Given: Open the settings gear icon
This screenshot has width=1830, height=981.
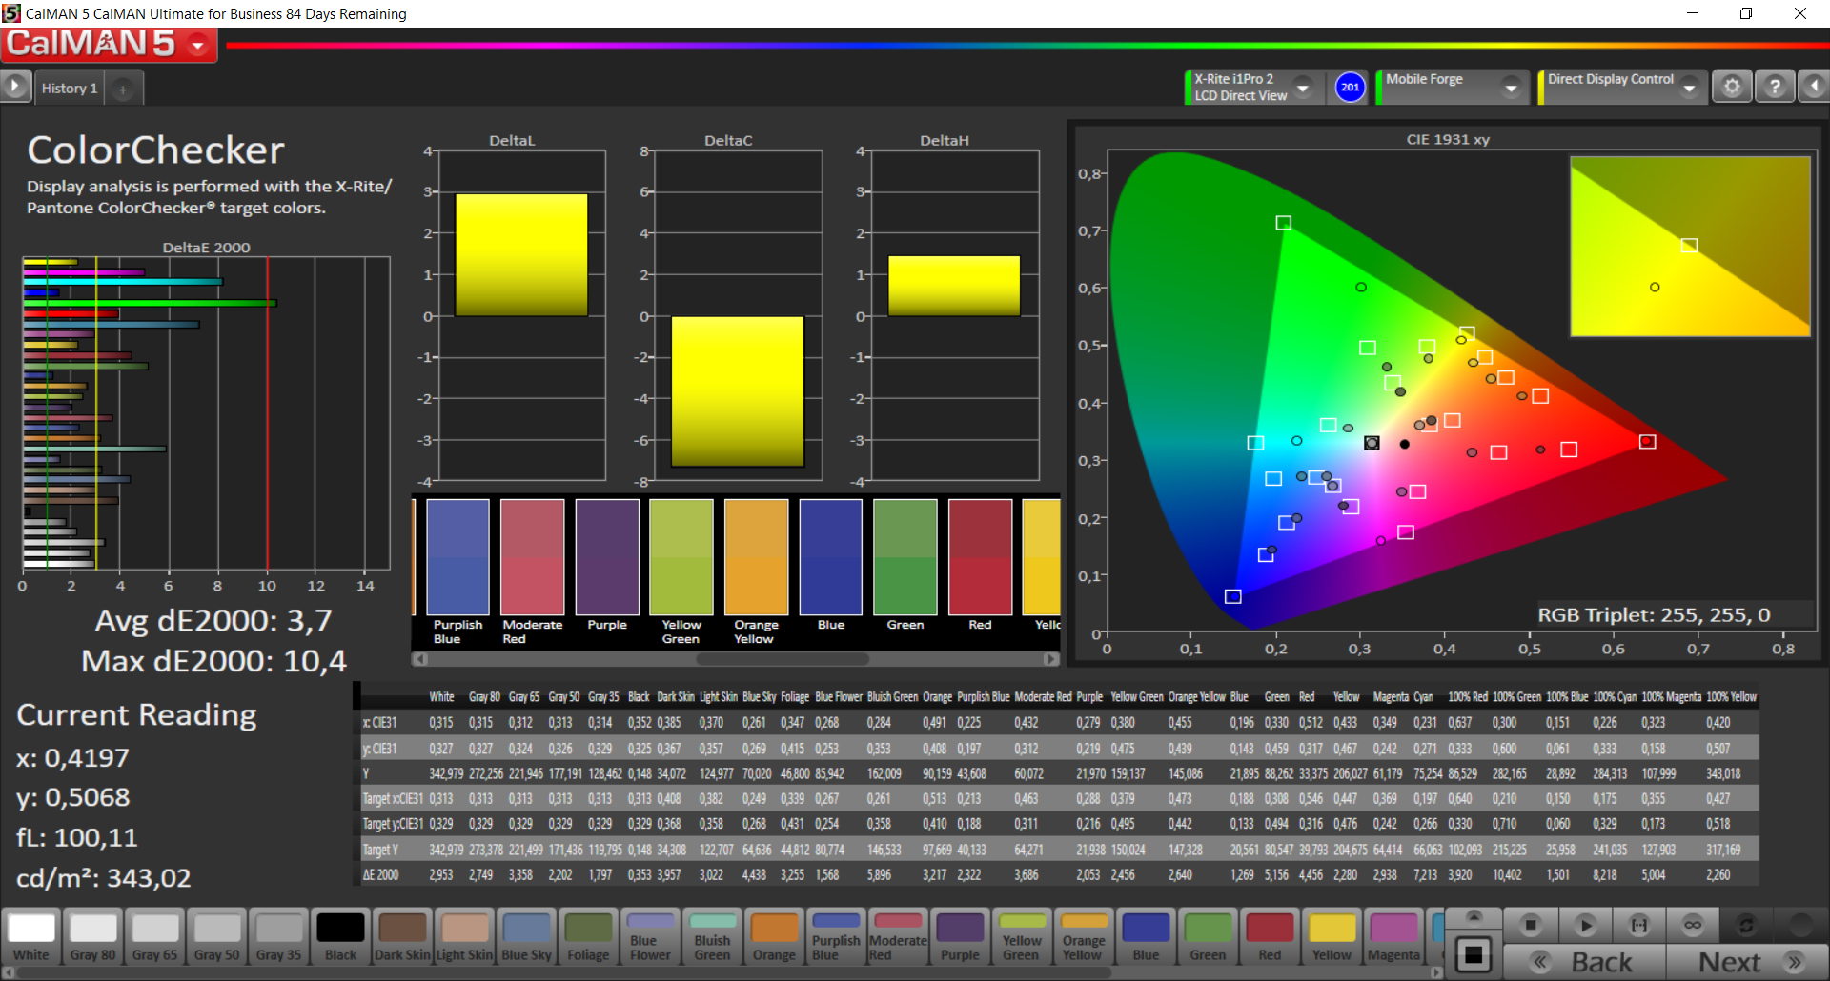Looking at the screenshot, I should (x=1732, y=87).
